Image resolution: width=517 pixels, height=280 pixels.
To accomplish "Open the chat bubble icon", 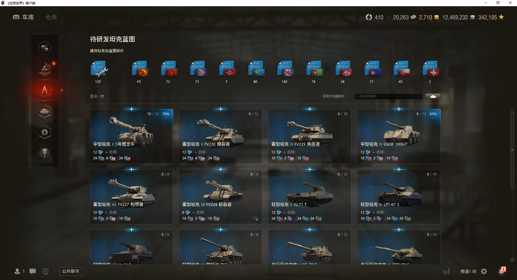I will (33, 271).
